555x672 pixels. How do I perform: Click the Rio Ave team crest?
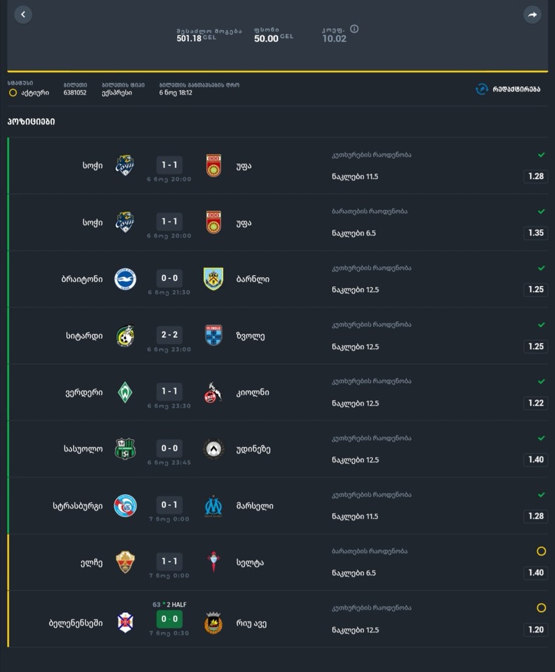(x=213, y=623)
